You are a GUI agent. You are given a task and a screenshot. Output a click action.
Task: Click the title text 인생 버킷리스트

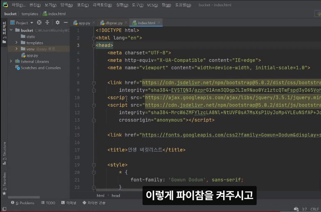[x=145, y=150]
